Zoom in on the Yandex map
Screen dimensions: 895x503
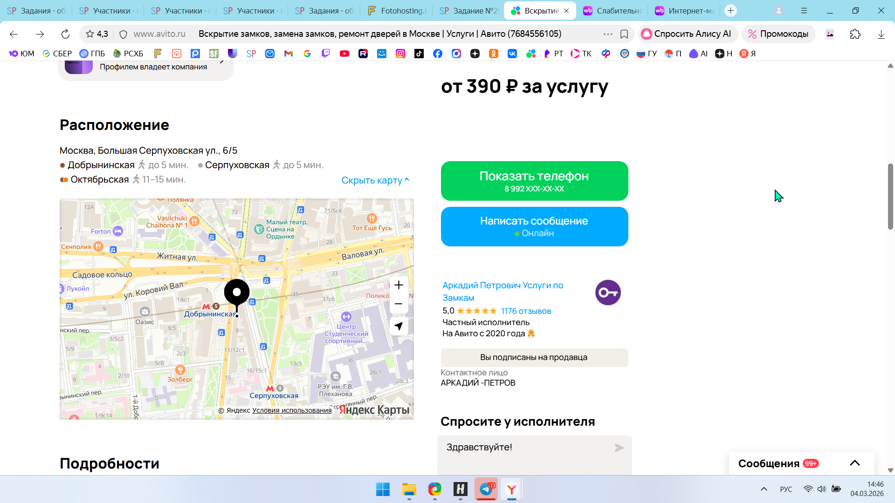(x=399, y=285)
